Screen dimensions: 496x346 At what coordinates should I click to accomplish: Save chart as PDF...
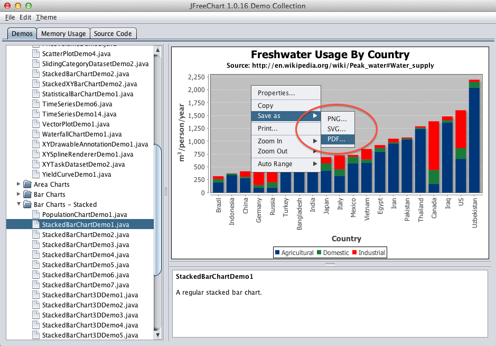coord(338,139)
